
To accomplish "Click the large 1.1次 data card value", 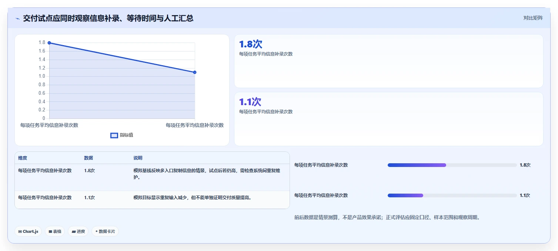I will [x=250, y=102].
